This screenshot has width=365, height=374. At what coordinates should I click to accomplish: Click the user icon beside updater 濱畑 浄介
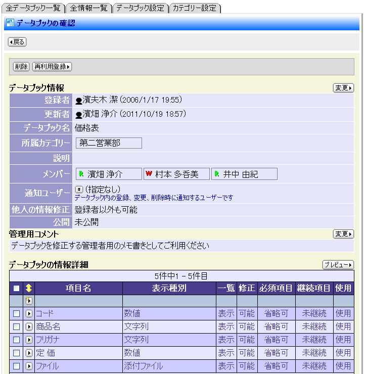coord(78,115)
